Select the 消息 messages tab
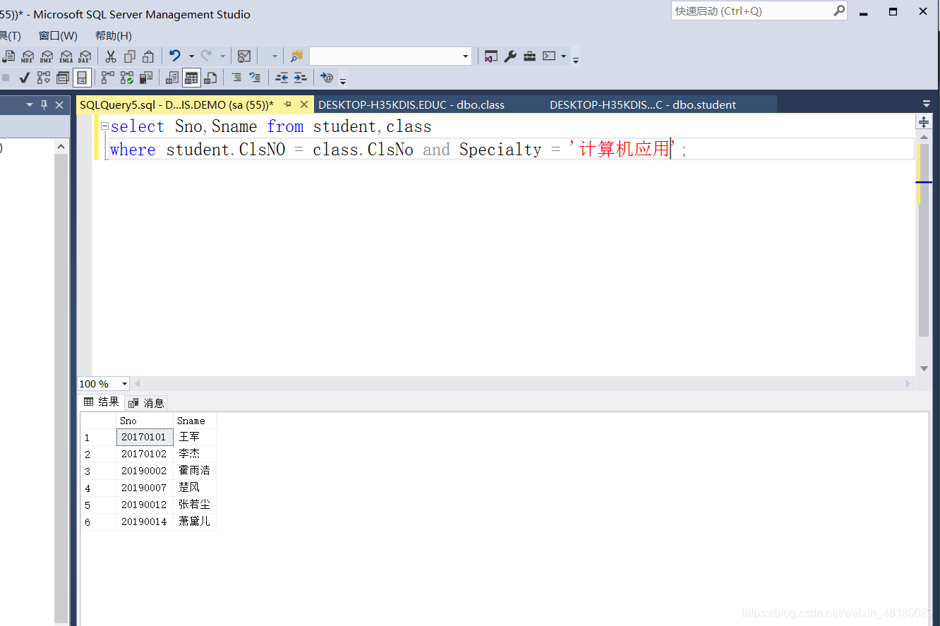 [x=147, y=402]
